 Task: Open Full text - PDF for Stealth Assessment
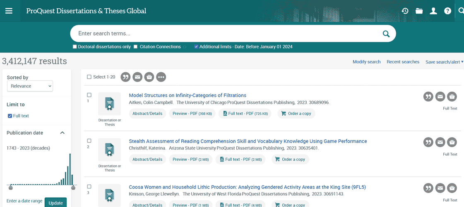click(240, 159)
